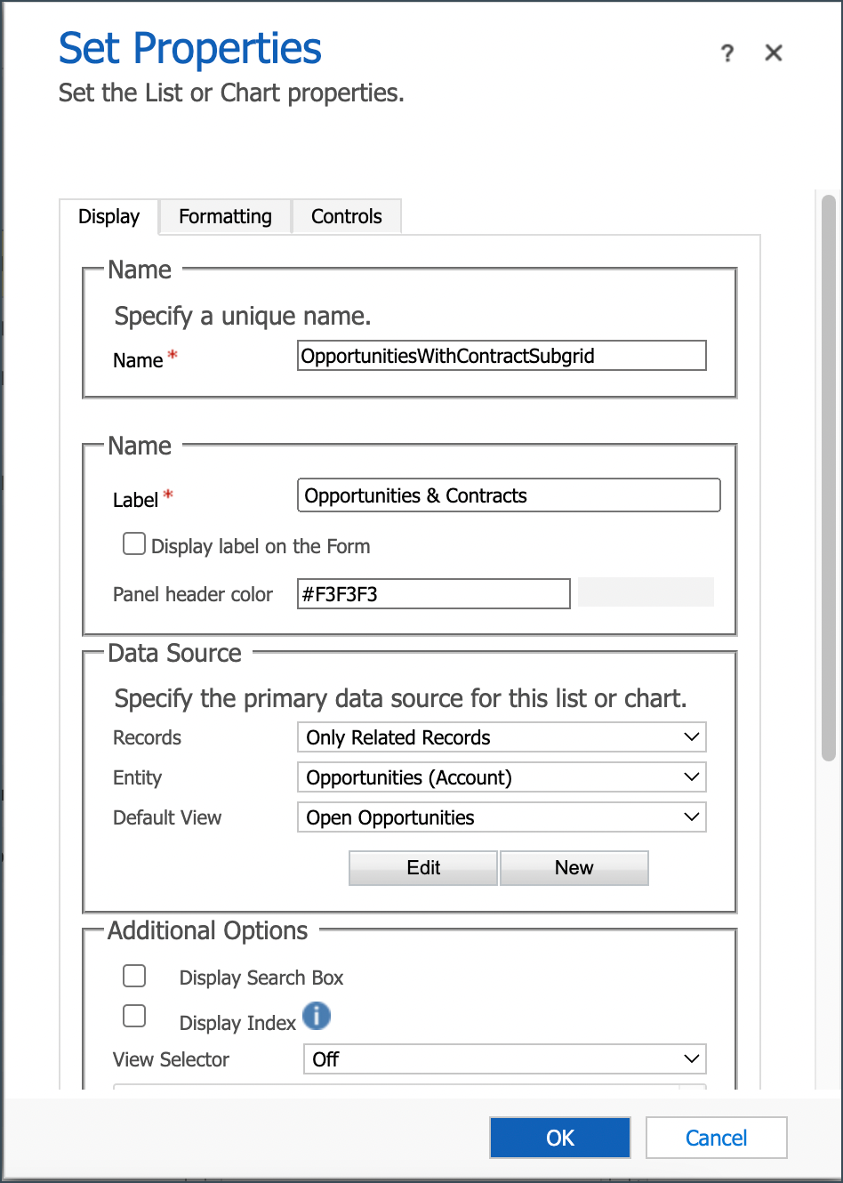
Task: Open the Controls tab
Action: 347,216
